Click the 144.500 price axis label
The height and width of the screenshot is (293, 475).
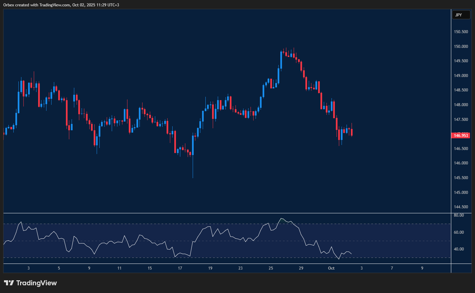coord(461,207)
